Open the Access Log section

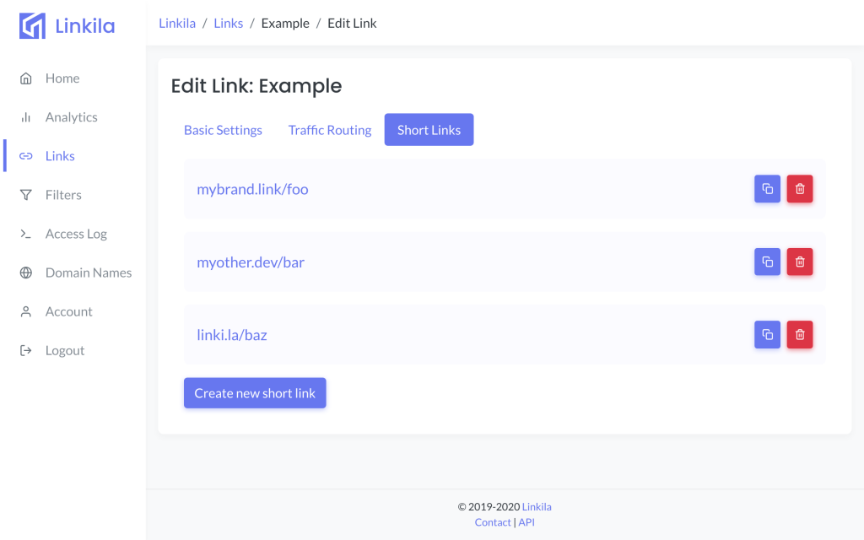click(x=76, y=234)
